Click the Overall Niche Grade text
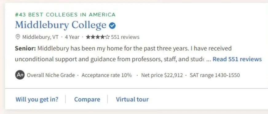Viewport: 268px width, 114px height. click(x=51, y=75)
